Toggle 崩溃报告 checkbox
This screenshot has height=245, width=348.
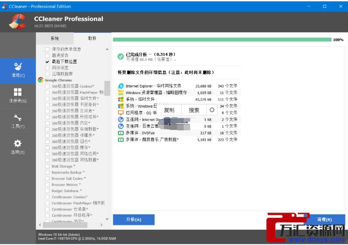click(x=47, y=55)
